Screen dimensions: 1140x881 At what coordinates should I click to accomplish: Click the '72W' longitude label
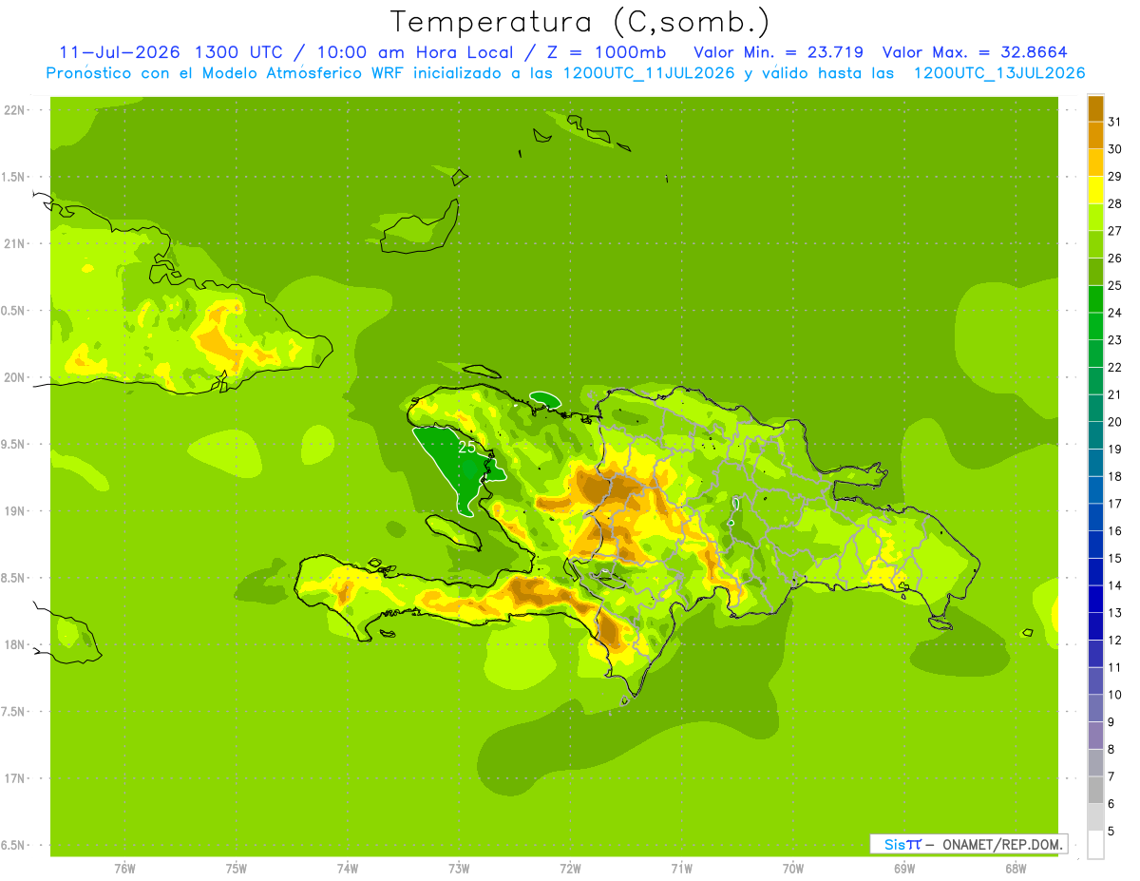point(570,869)
